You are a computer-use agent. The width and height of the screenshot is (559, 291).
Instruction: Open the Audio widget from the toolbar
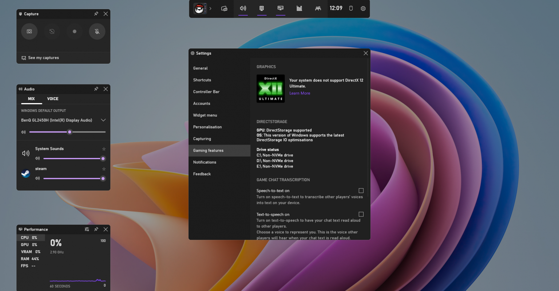[243, 8]
